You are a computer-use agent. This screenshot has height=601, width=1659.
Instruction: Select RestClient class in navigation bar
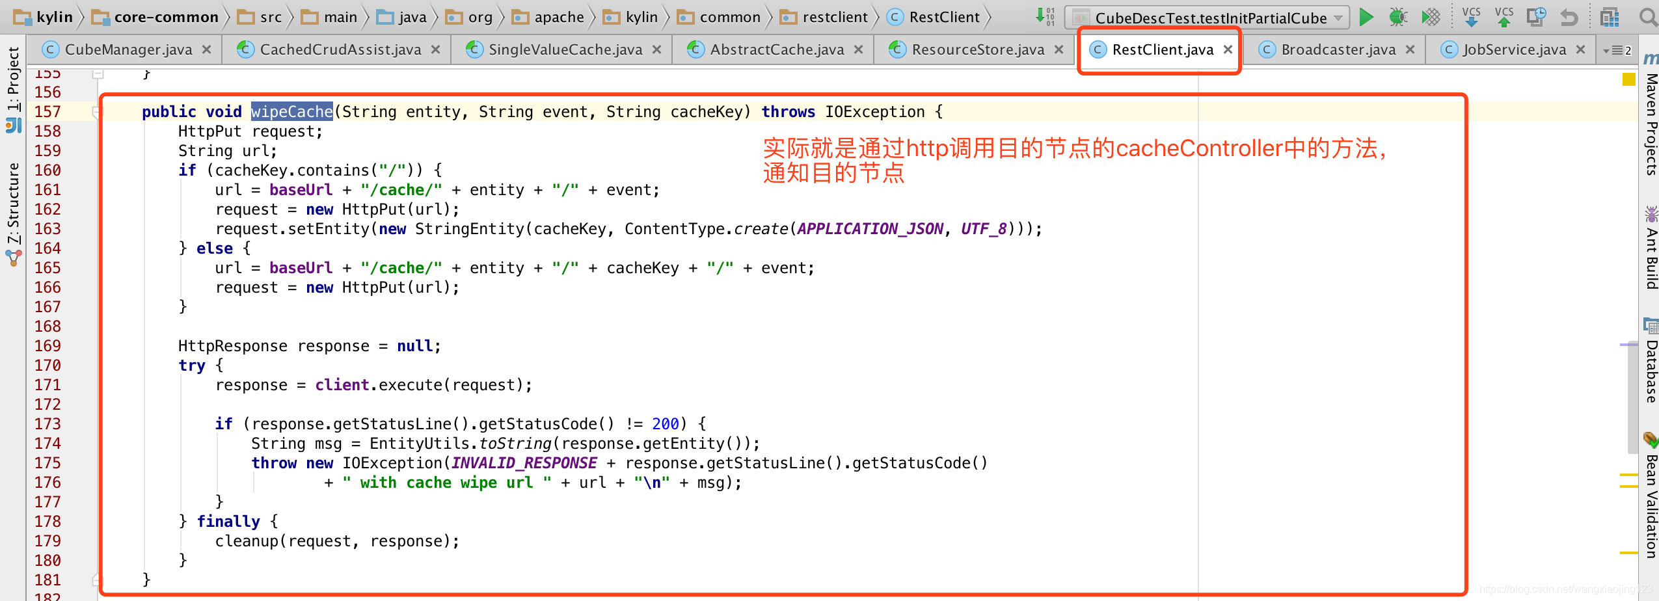point(933,17)
